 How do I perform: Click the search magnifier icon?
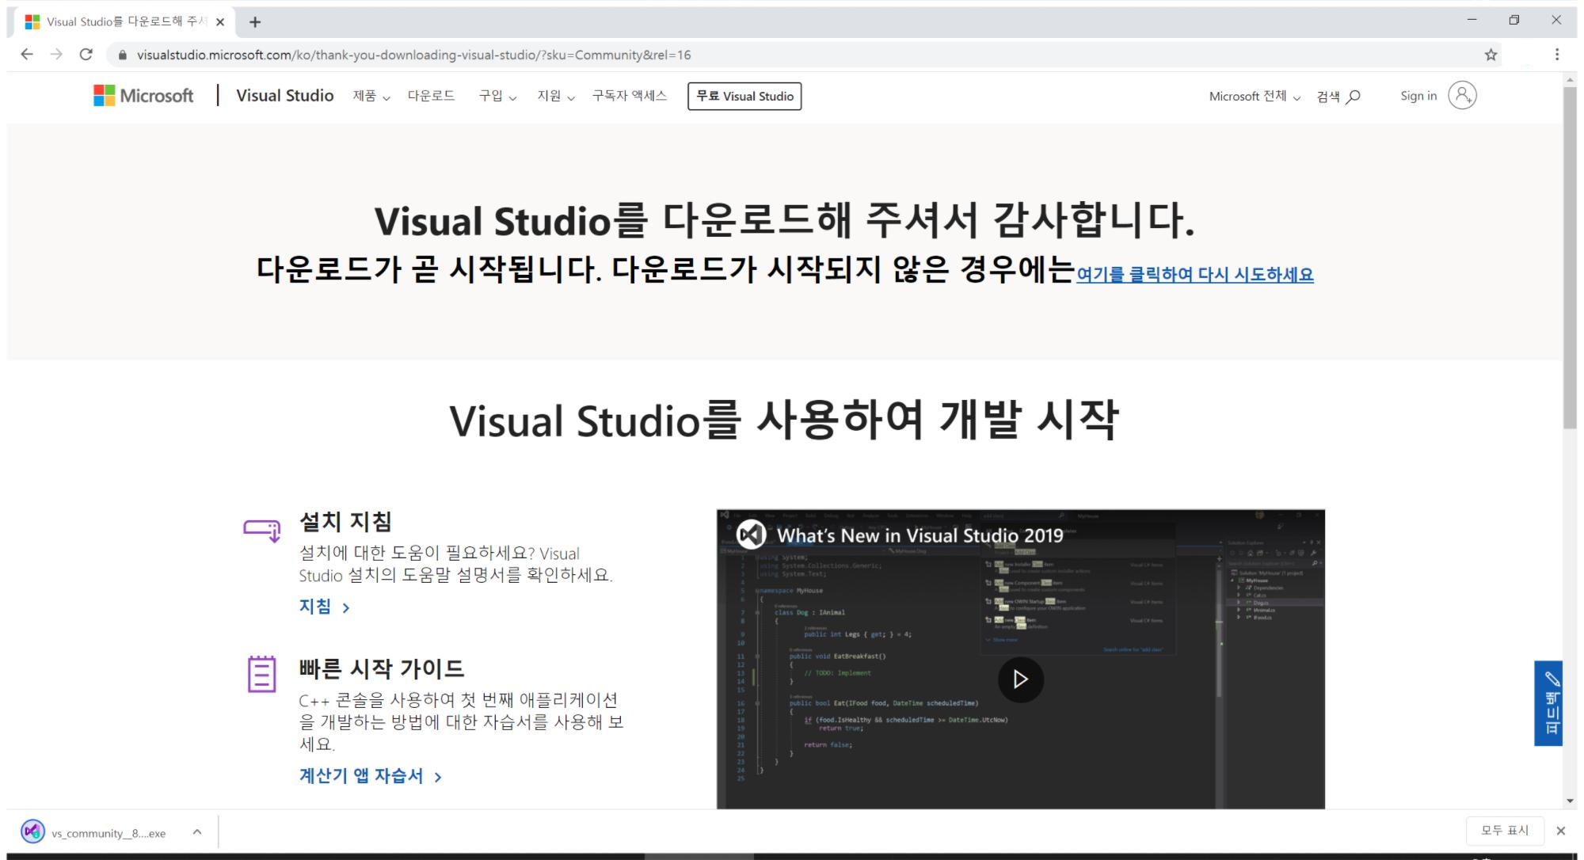[1354, 97]
